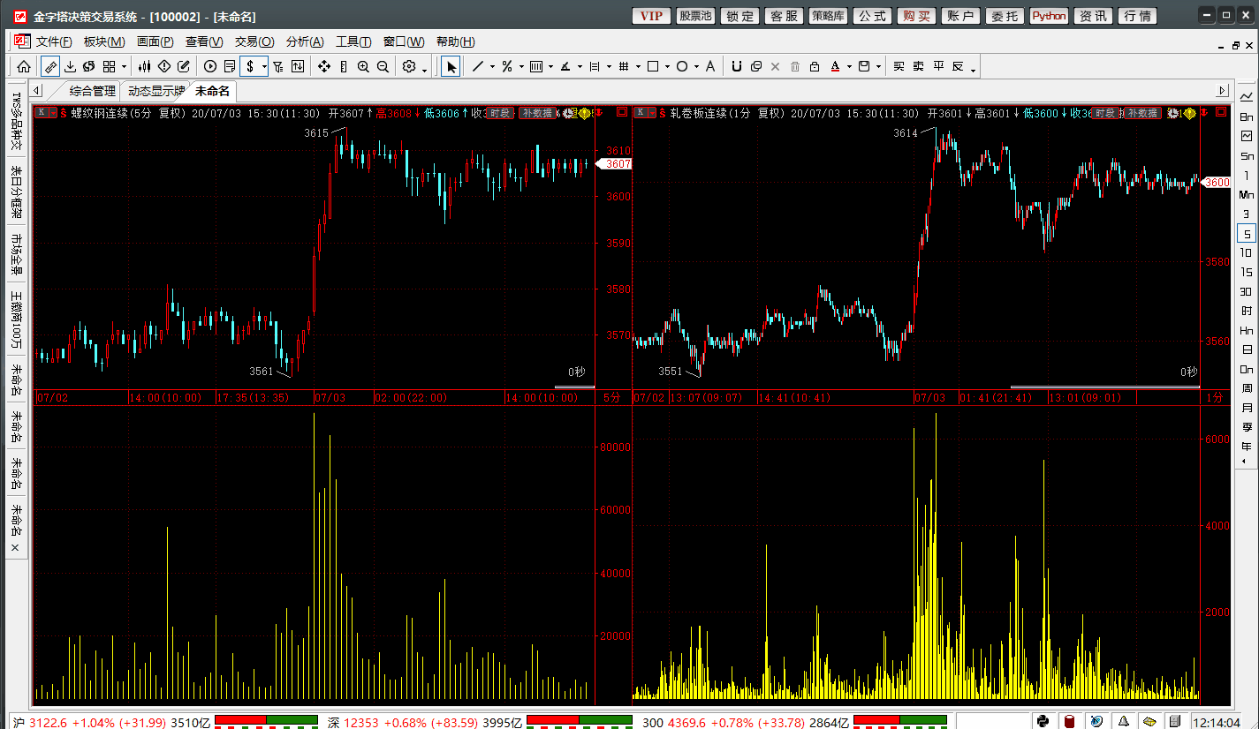
Task: Click the alarm bell icon in the status bar
Action: click(1125, 720)
